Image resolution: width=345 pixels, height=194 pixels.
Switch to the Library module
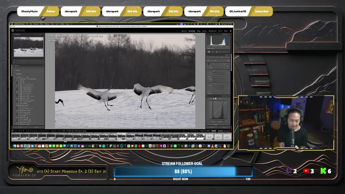(184, 31)
